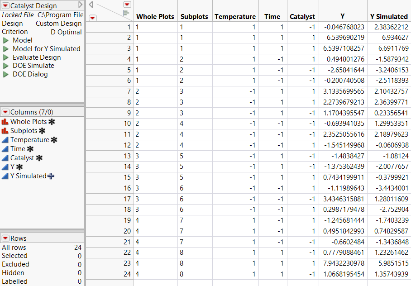The width and height of the screenshot is (411, 286).
Task: Run the Model script green triangle
Action: 6,40
